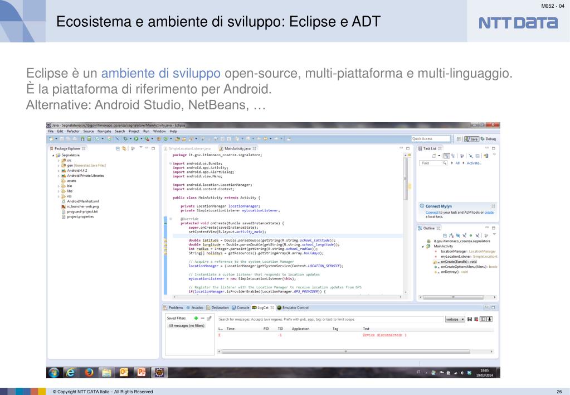
Task: Open the File menu
Action: pos(51,131)
